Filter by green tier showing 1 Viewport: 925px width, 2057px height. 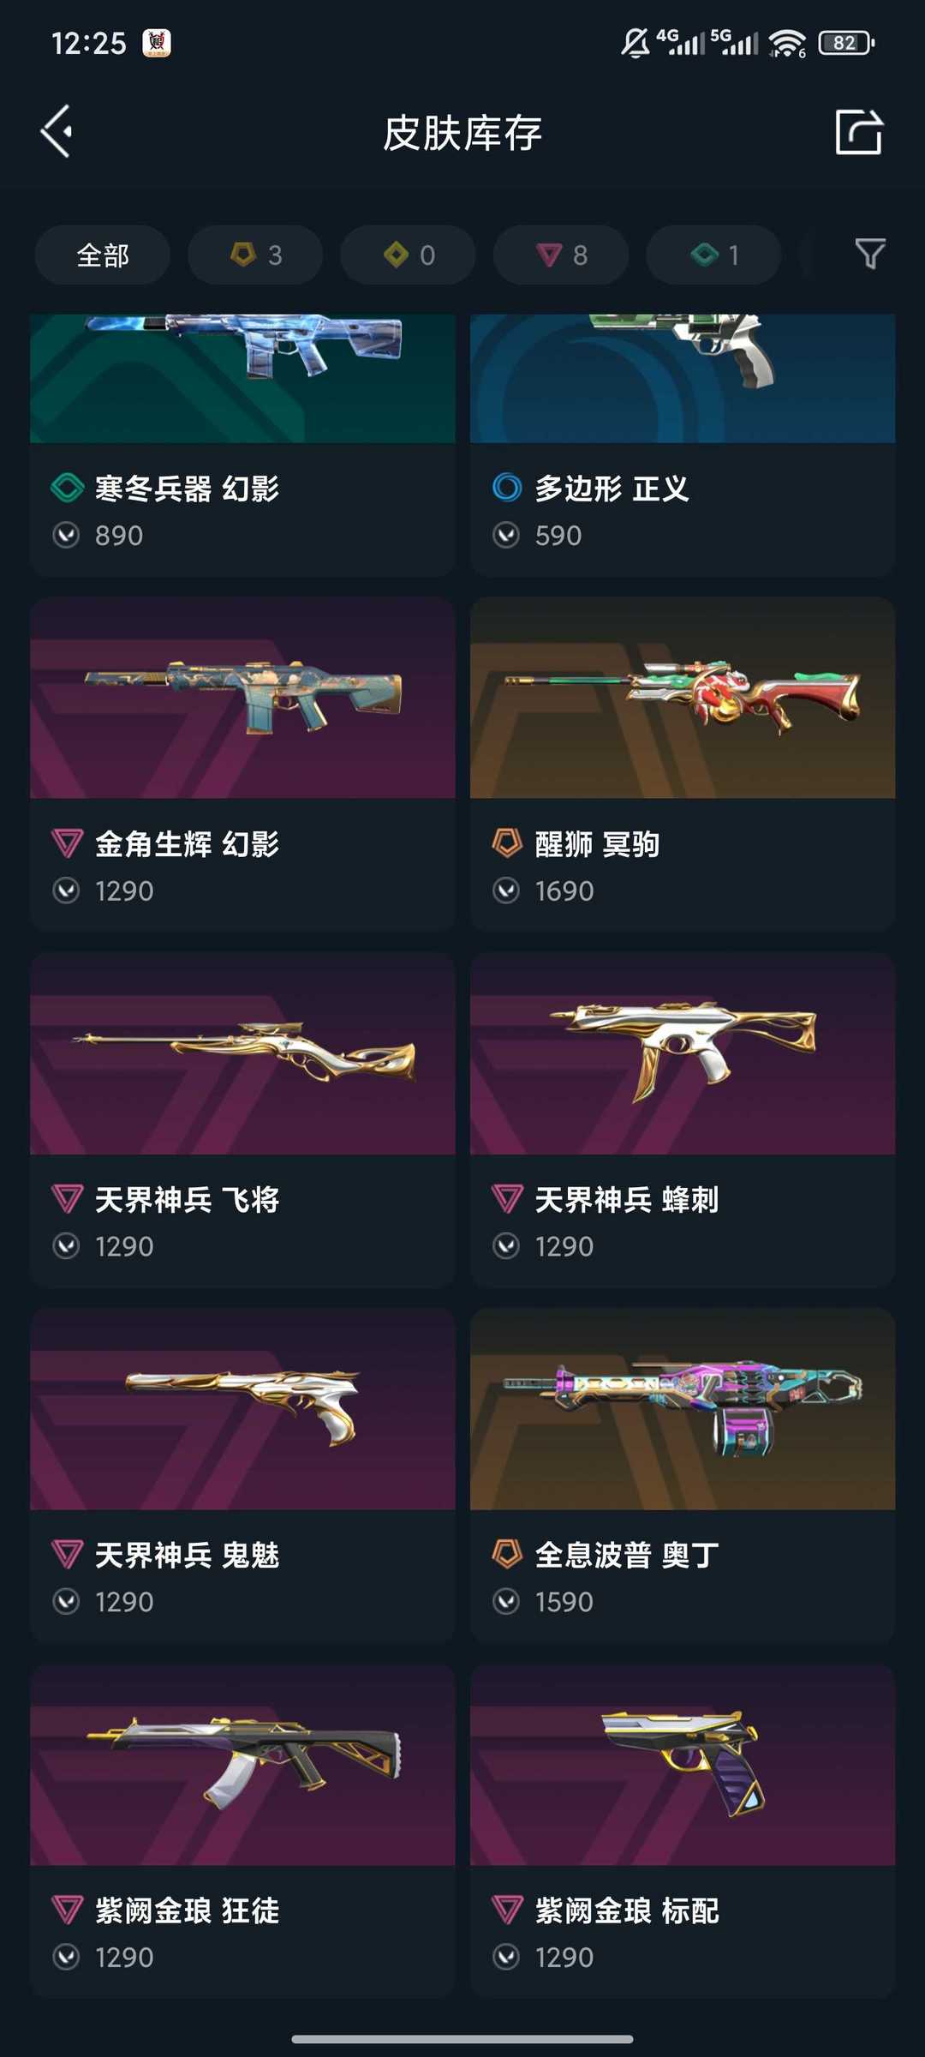pos(713,255)
